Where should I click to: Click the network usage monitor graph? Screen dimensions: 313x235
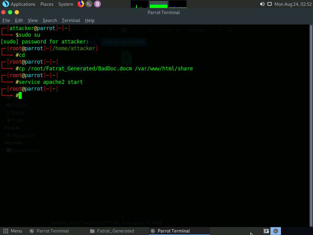(x=178, y=4)
